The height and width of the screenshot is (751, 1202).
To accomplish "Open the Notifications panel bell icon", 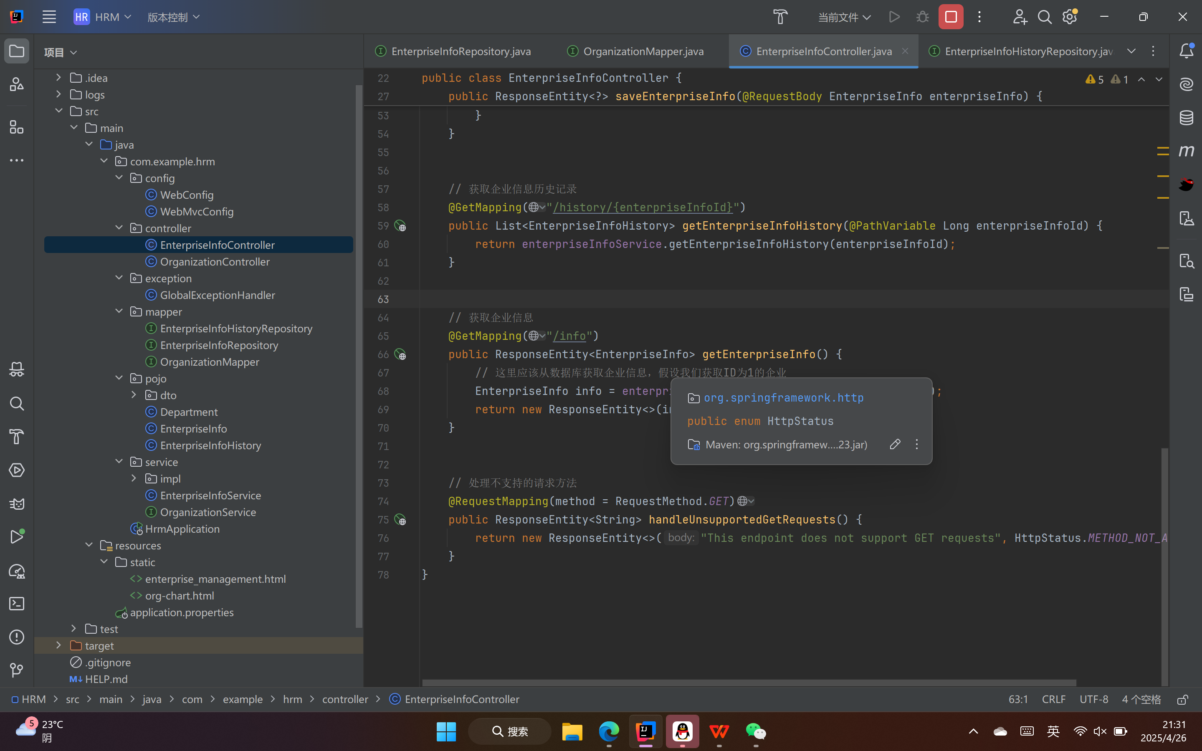I will click(1187, 51).
